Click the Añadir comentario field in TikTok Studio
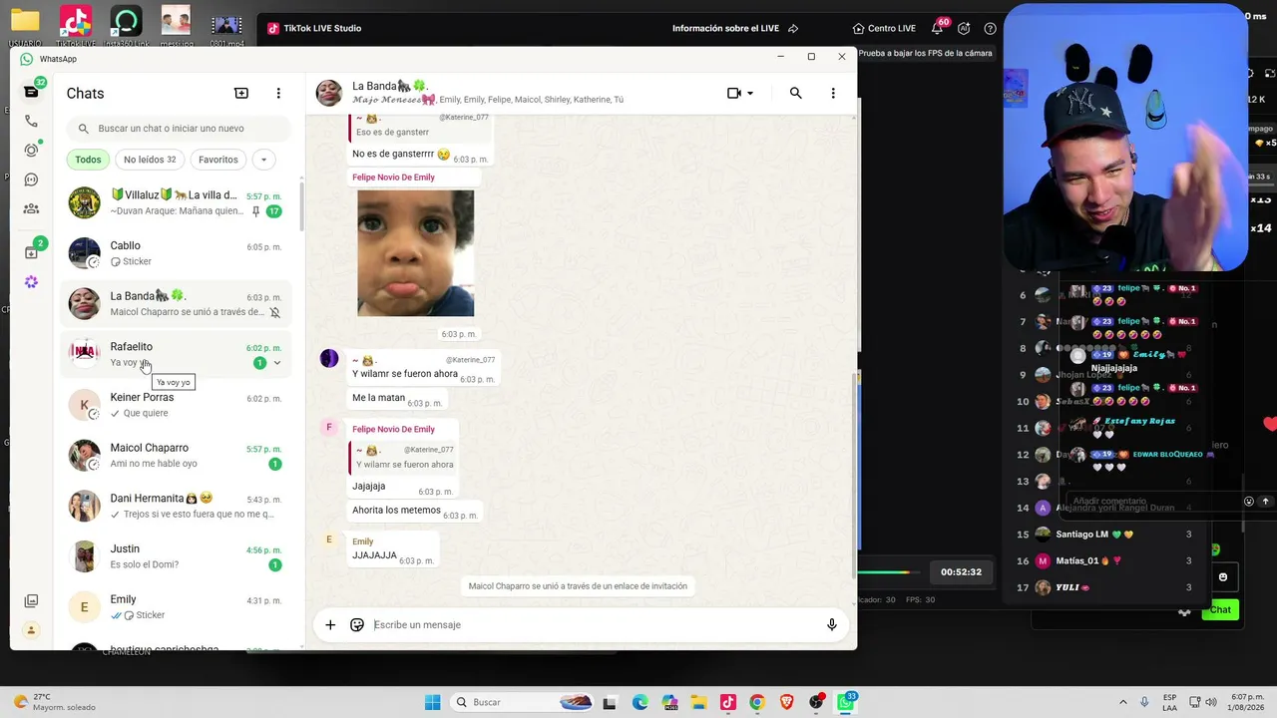1277x718 pixels. point(1152,501)
